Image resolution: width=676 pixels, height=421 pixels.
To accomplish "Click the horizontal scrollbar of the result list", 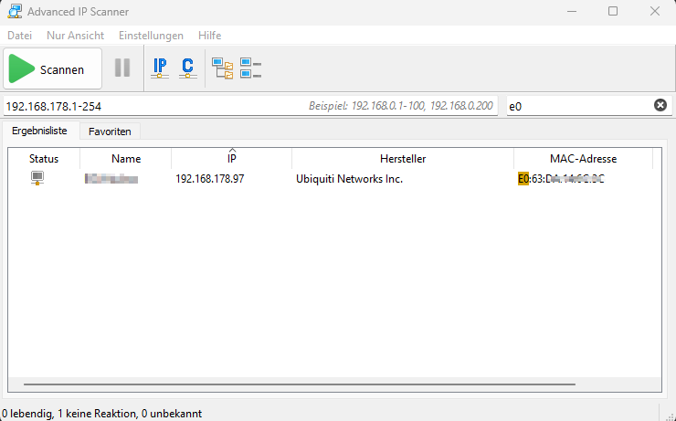I will (x=300, y=384).
